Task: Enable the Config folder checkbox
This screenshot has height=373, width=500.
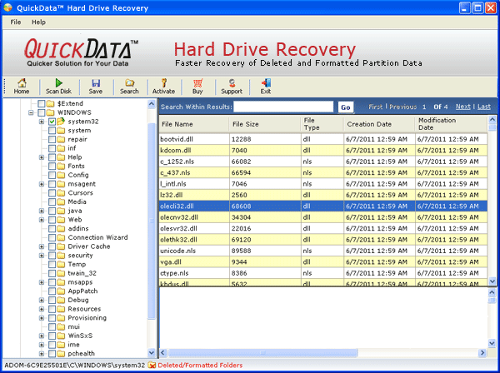Action: (x=52, y=175)
